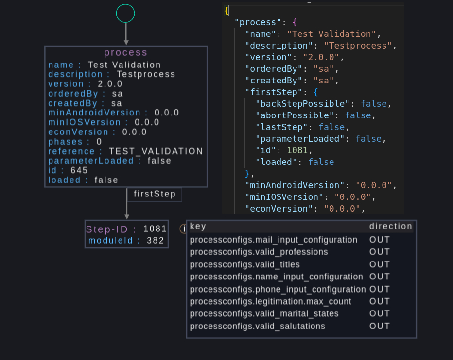Click the green start node circle
The width and height of the screenshot is (453, 360).
(125, 14)
